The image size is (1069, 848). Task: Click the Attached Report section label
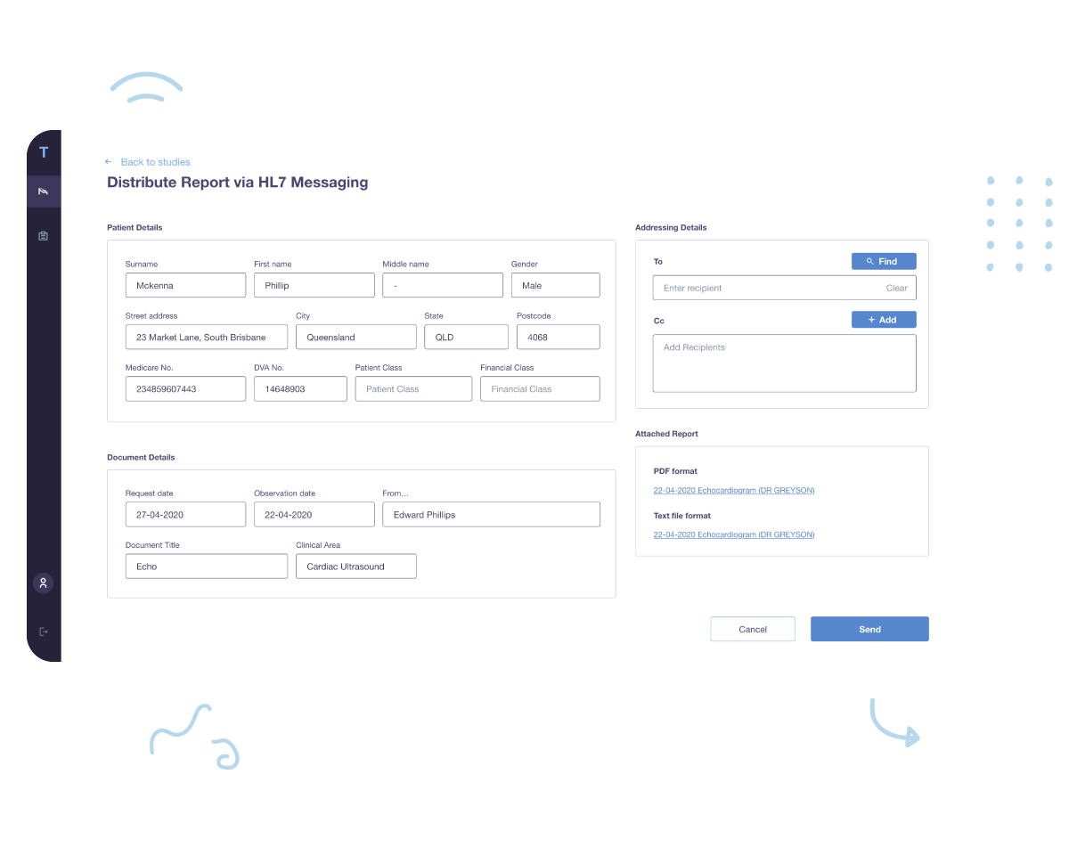tap(666, 434)
